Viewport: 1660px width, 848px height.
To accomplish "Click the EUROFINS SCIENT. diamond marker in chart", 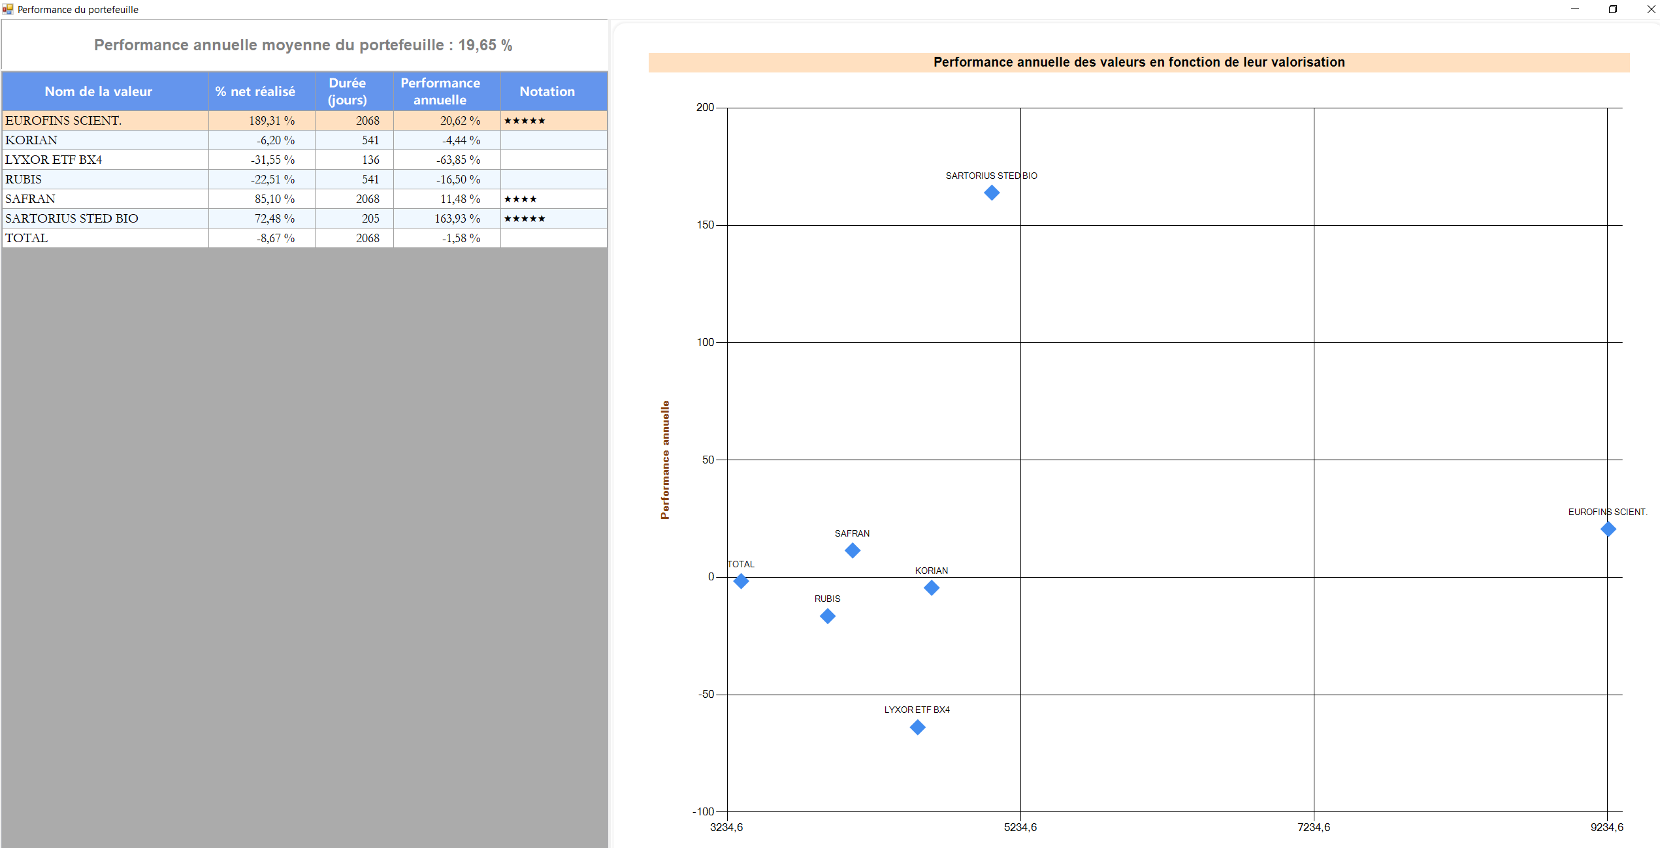I will 1608,529.
